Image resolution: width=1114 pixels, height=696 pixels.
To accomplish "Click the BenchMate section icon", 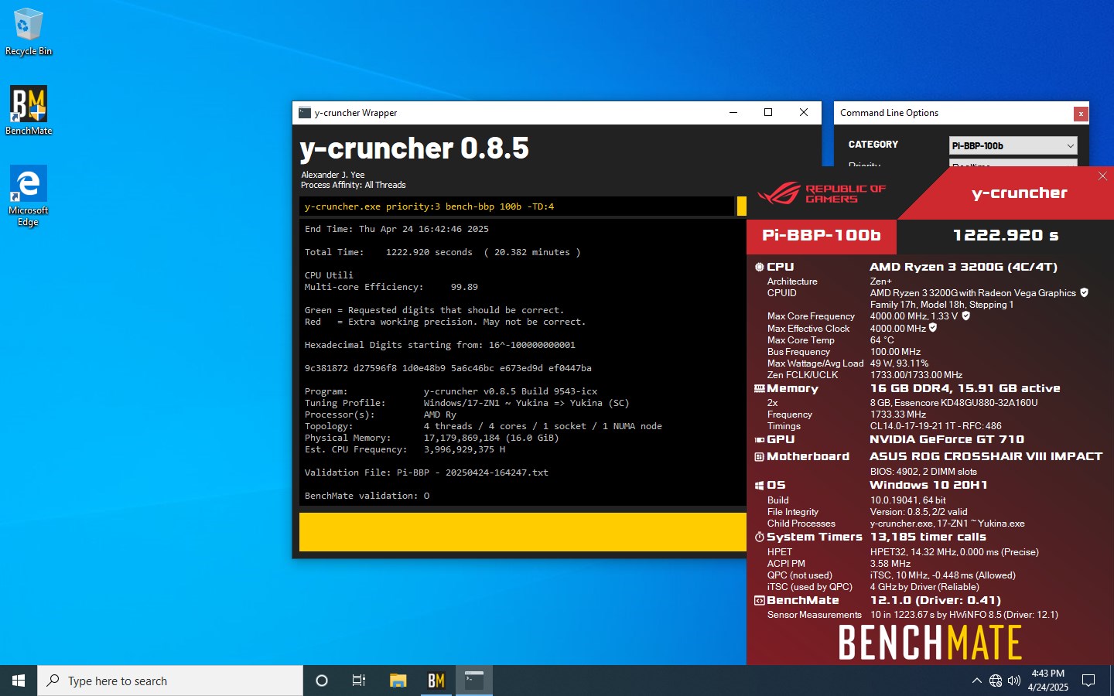I will pyautogui.click(x=759, y=600).
